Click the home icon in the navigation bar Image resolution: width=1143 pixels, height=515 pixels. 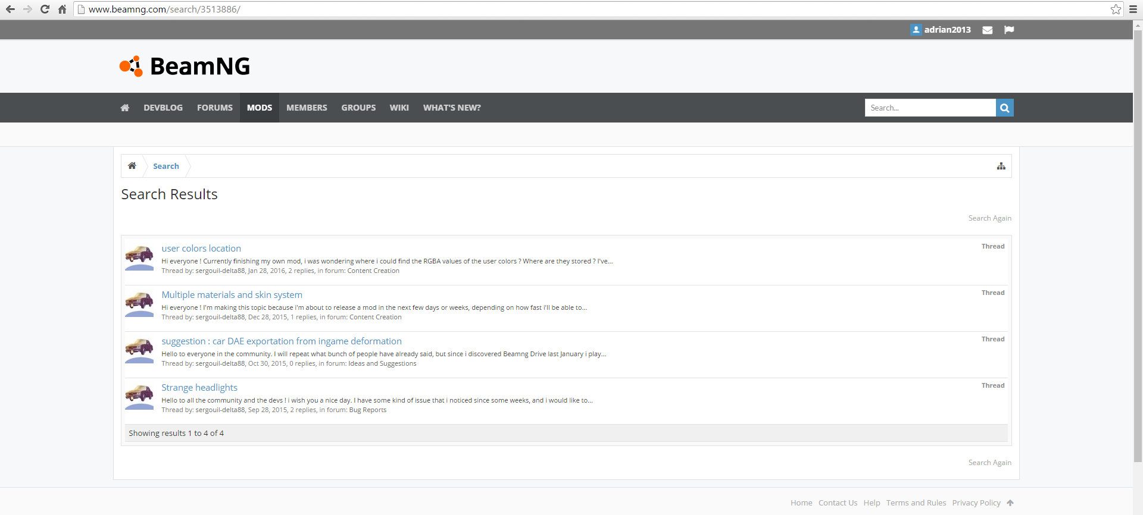coord(125,108)
